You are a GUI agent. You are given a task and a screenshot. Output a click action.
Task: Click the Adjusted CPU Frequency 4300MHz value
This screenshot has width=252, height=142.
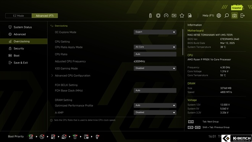(139, 61)
